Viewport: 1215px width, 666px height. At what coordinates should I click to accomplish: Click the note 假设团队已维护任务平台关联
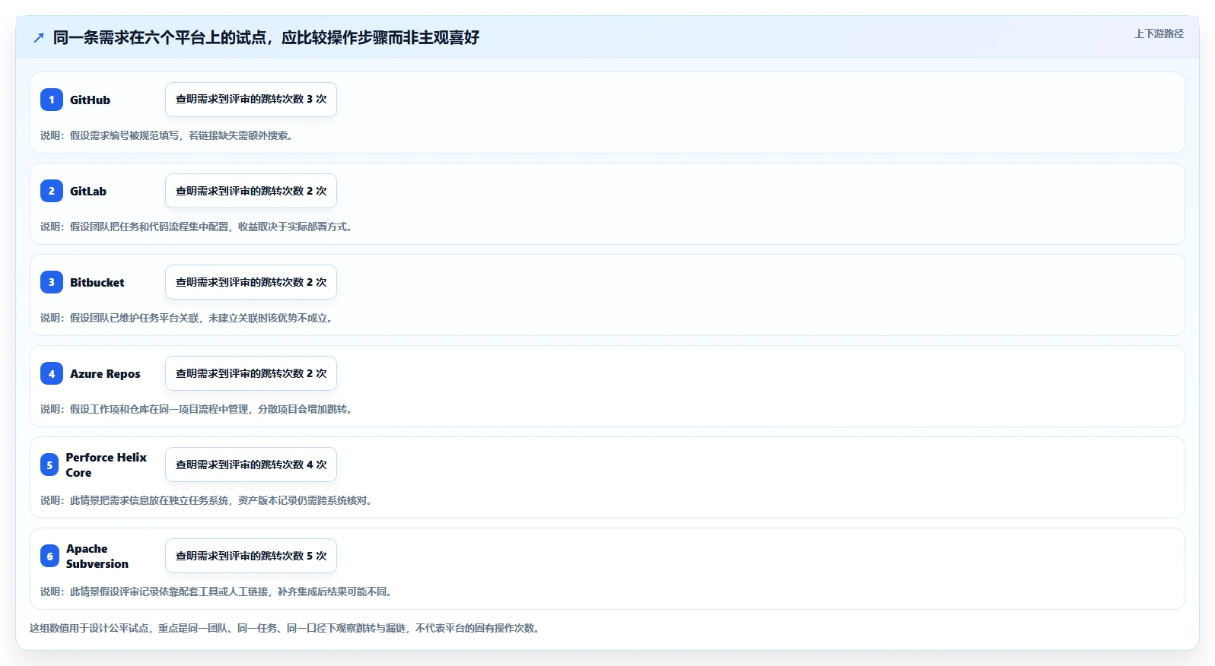tap(186, 318)
